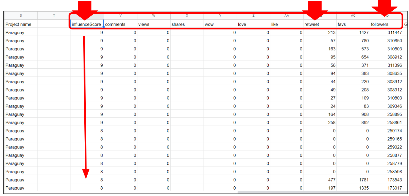
Task: Select column S letter header
Action: click(21, 16)
